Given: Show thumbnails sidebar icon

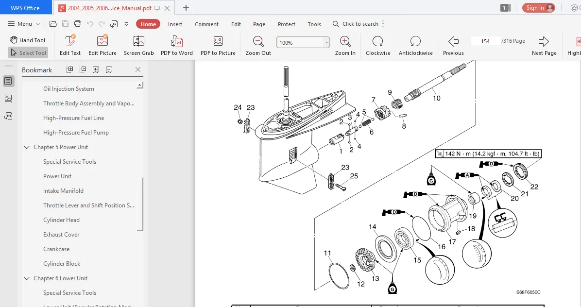Looking at the screenshot, I should pyautogui.click(x=9, y=99).
